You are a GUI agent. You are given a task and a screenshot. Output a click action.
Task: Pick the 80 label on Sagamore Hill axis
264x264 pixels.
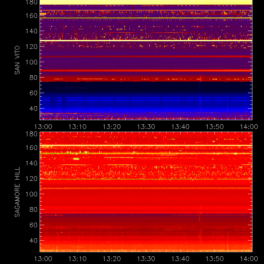click(x=33, y=210)
